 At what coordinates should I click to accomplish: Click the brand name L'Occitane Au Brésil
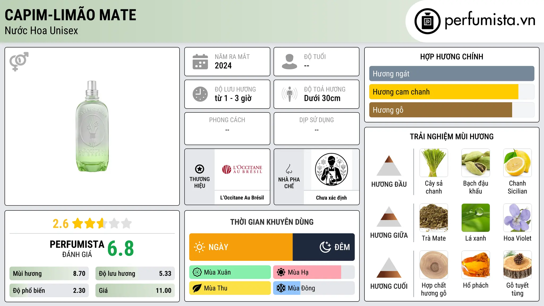click(242, 198)
